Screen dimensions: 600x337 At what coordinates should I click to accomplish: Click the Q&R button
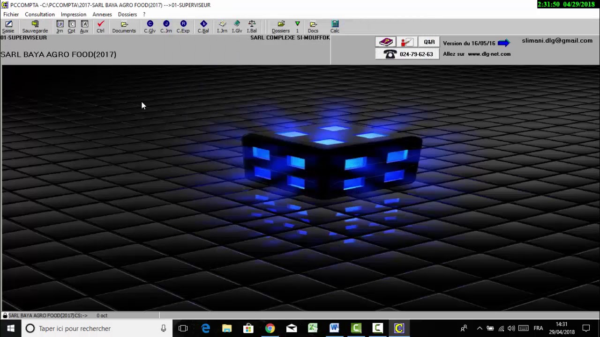pos(429,42)
